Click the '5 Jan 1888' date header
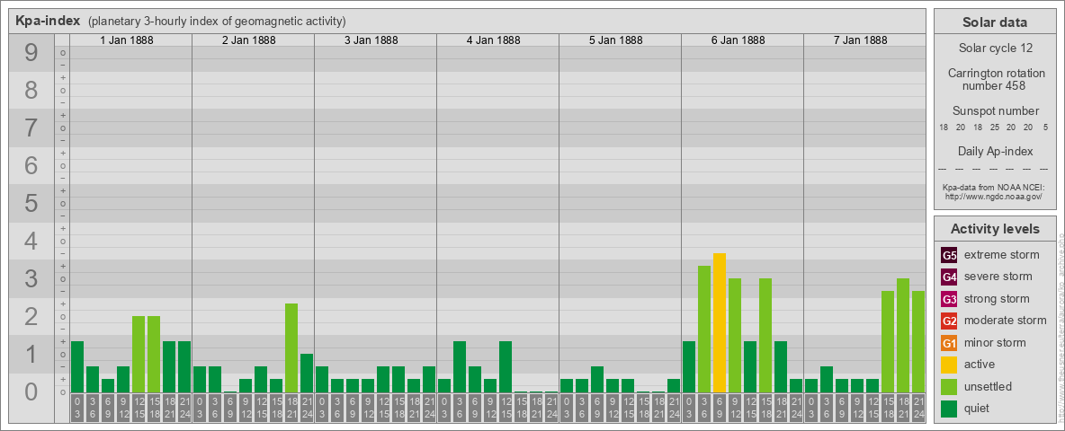 click(x=616, y=40)
